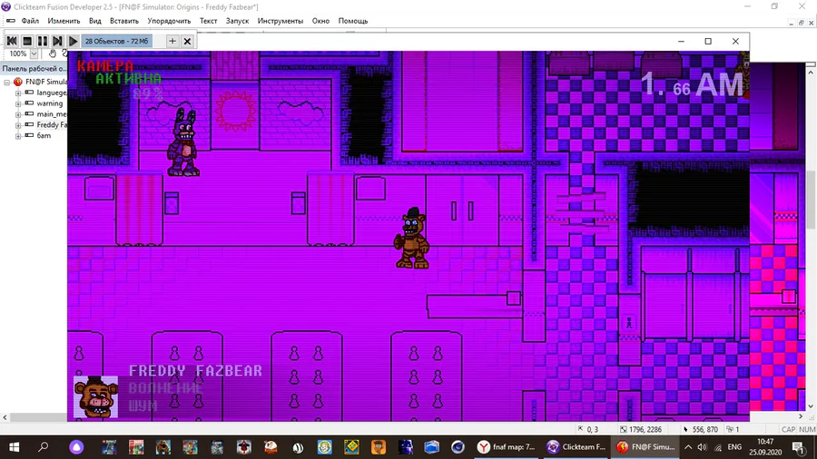The width and height of the screenshot is (817, 459).
Task: Click the 1.66 AM clock display
Action: [692, 84]
